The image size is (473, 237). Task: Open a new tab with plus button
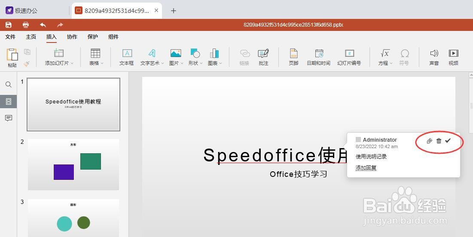pyautogui.click(x=174, y=11)
